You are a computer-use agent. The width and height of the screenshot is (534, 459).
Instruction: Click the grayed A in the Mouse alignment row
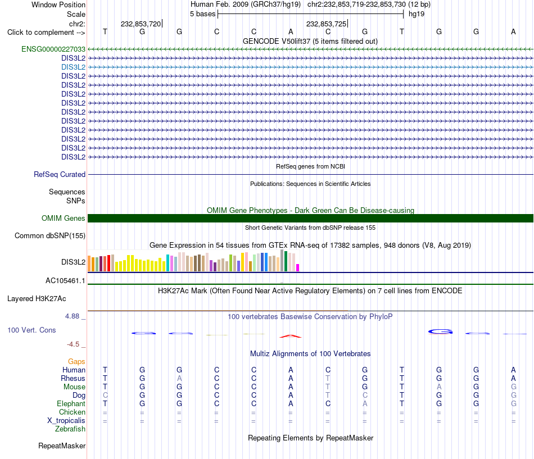pyautogui.click(x=439, y=387)
